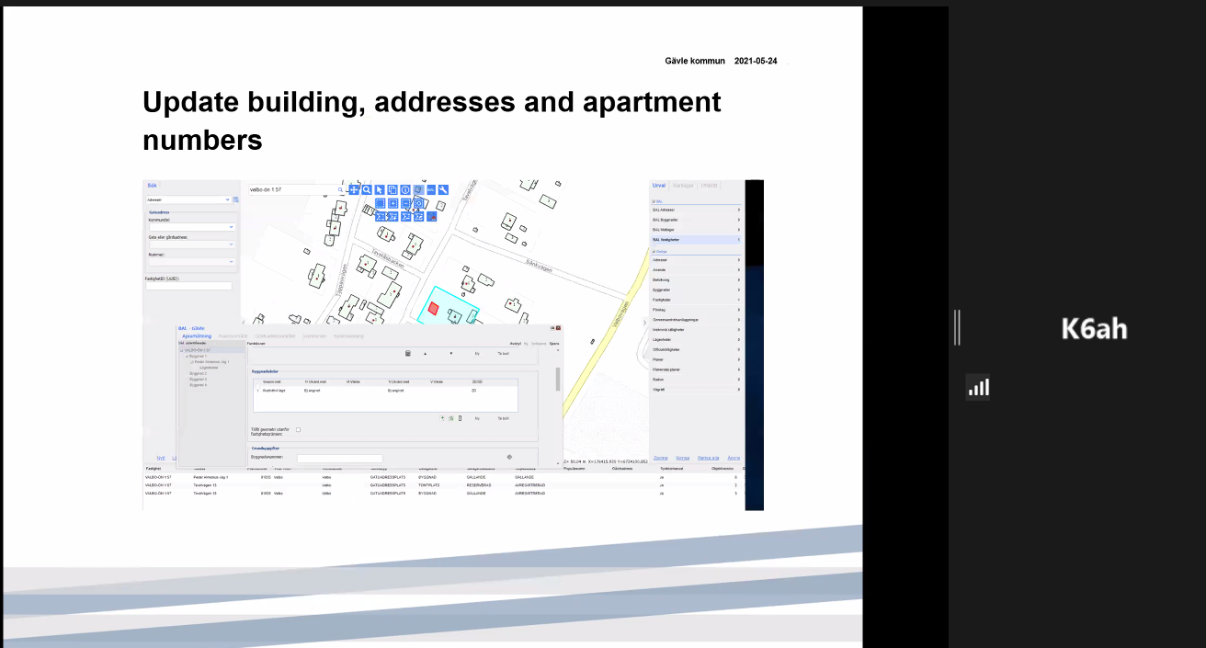
Task: Click the Byggnadsnummer input field
Action: (339, 458)
